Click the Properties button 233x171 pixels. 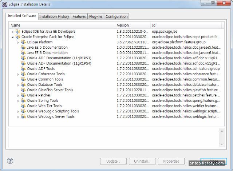point(171,161)
